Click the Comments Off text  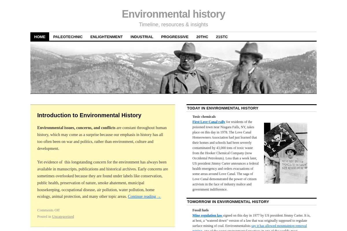click(x=48, y=210)
